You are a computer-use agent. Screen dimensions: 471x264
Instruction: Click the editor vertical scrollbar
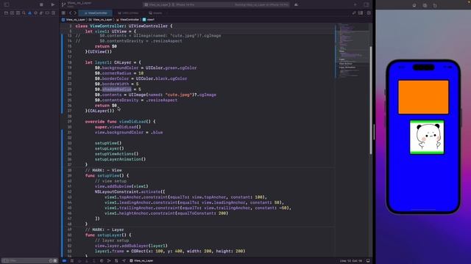point(371,100)
